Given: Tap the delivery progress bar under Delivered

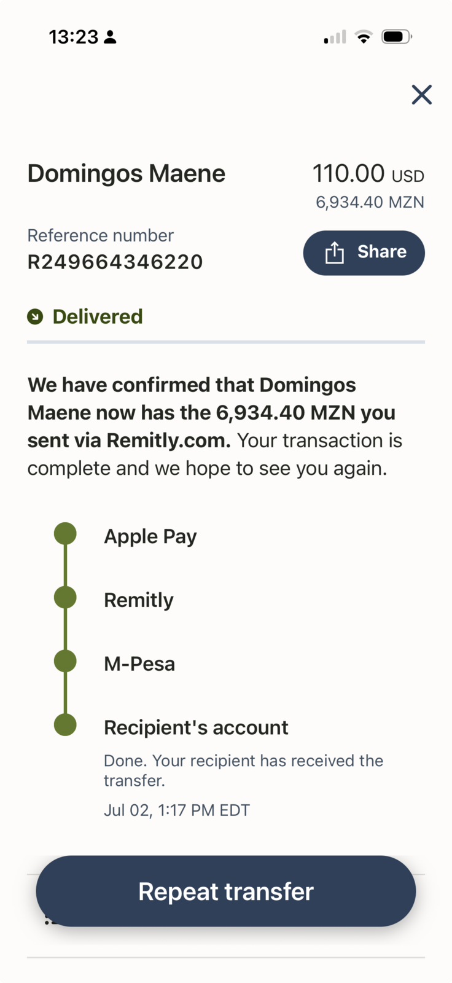Looking at the screenshot, I should click(x=226, y=342).
